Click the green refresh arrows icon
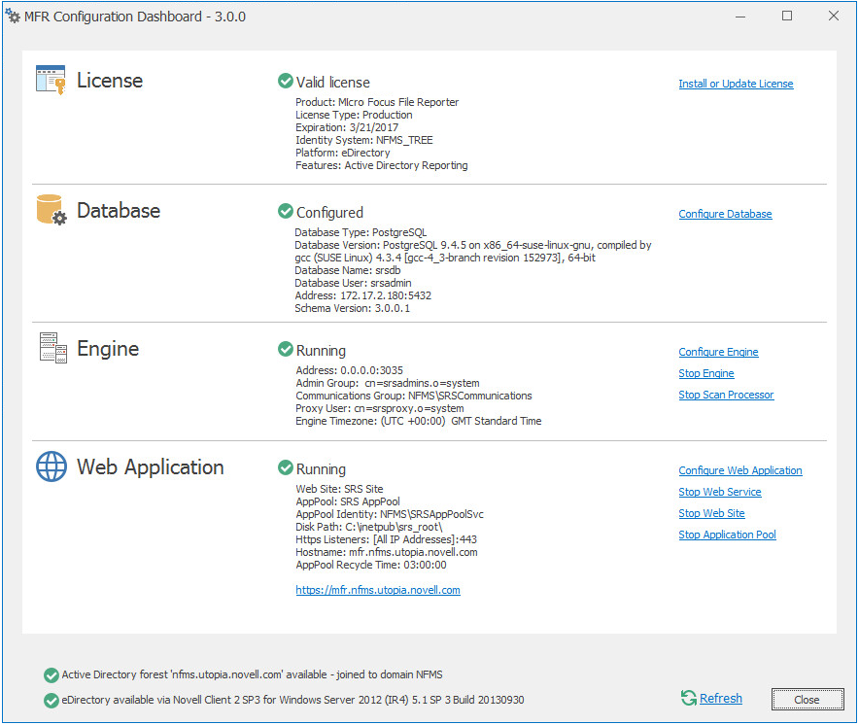The image size is (859, 725). [689, 698]
